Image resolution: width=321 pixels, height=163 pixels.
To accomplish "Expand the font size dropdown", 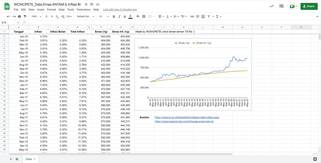I will [x=103, y=17].
